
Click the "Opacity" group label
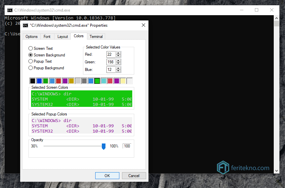coord(37,140)
